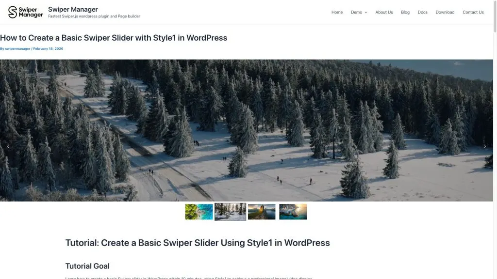Open the Home menu item

pos(337,12)
